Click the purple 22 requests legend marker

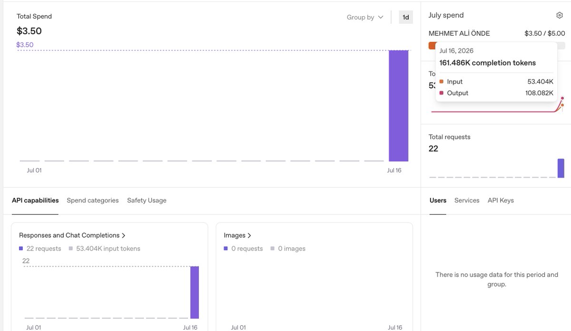(x=21, y=249)
